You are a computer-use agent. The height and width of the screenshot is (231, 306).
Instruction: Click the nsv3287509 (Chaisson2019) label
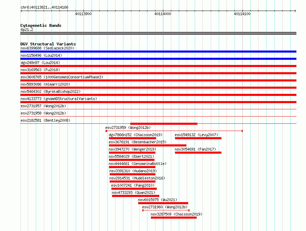pos(176,214)
